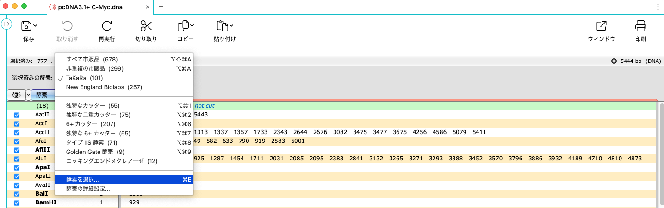Click the Save (保存) disk icon
Image resolution: width=664 pixels, height=208 pixels.
(26, 26)
